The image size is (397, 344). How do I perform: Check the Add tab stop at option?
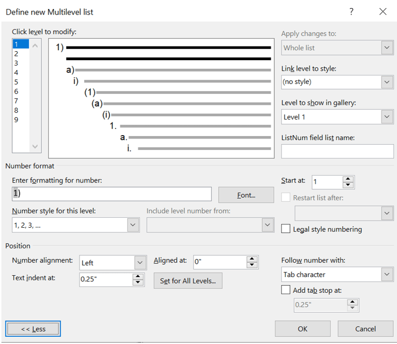pyautogui.click(x=286, y=290)
